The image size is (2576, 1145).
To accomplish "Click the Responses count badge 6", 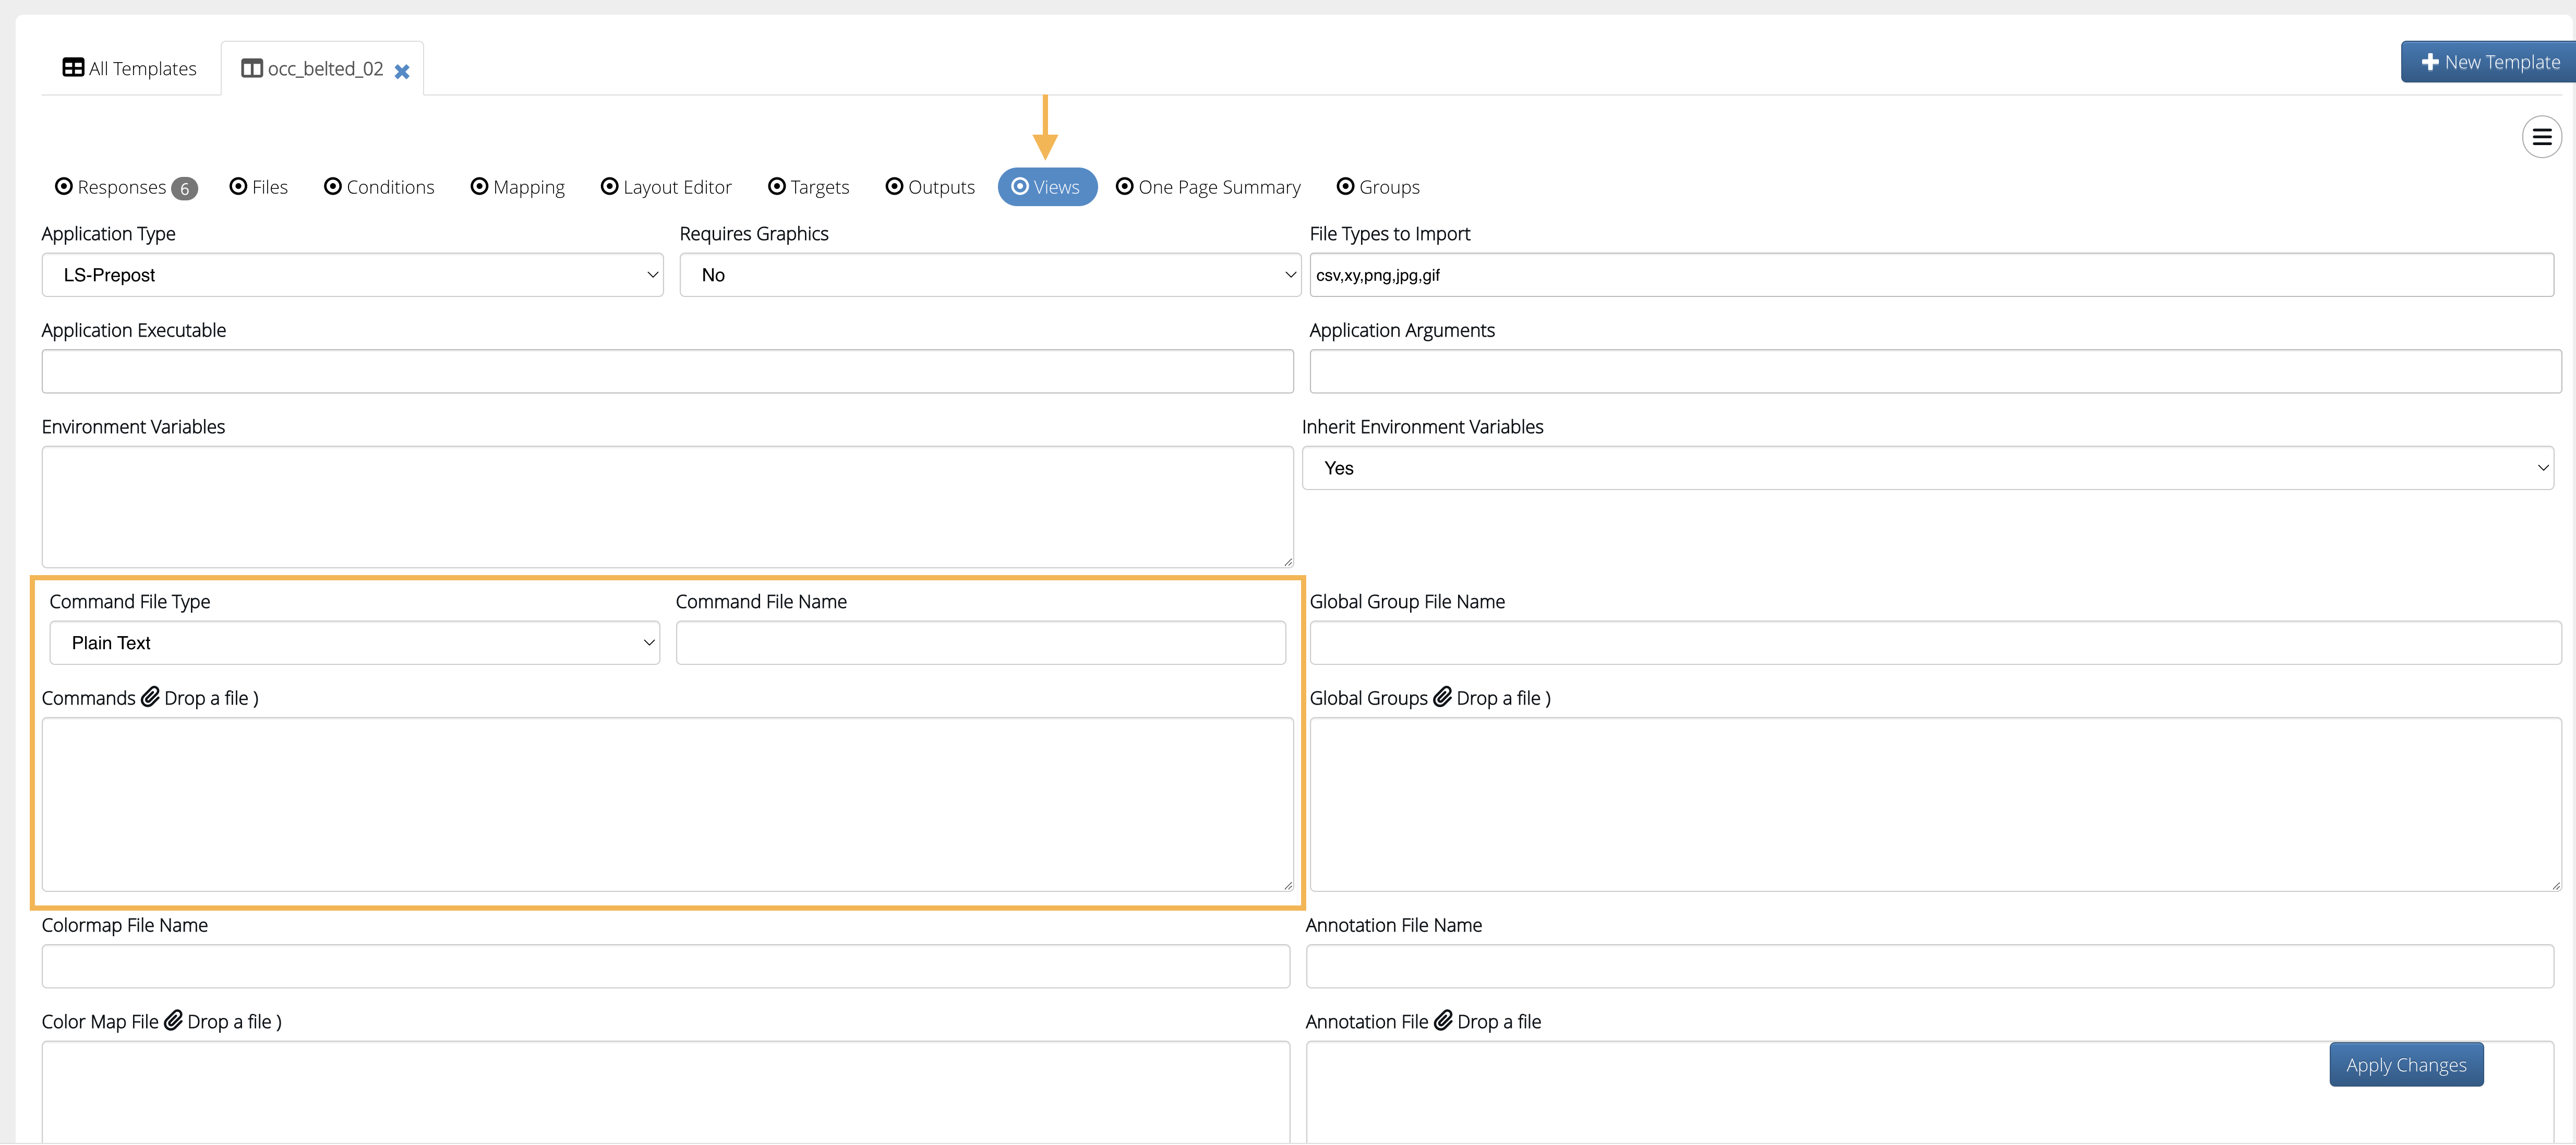I will (184, 188).
